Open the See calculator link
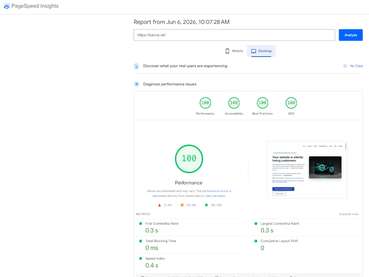This screenshot has height=277, width=369. coord(215,196)
